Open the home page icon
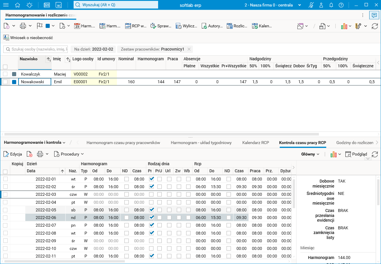This screenshot has width=381, height=264. point(18,5)
